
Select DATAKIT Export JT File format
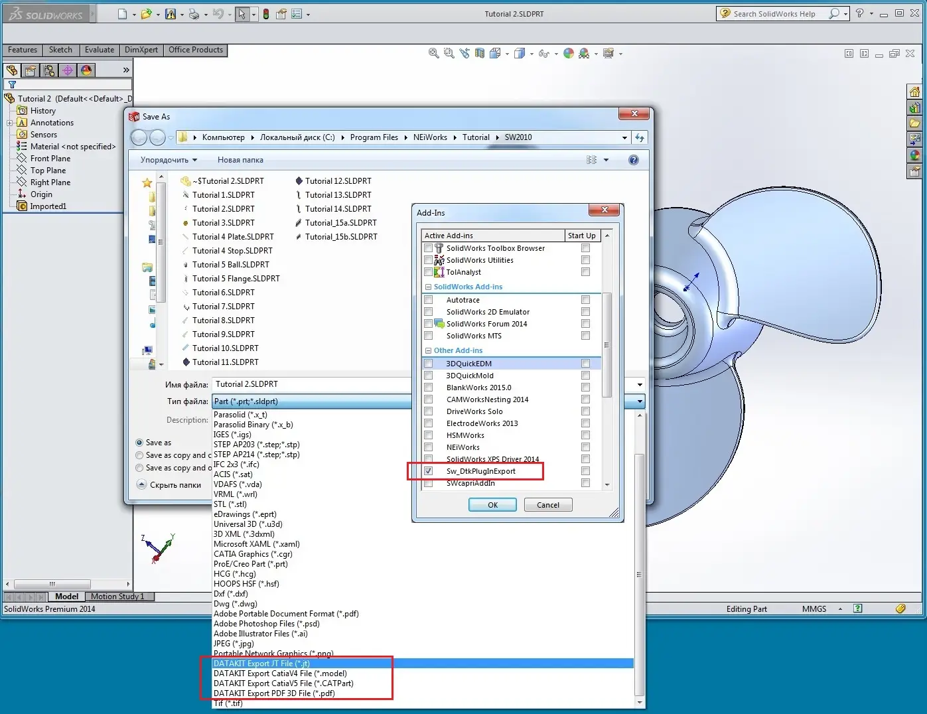pyautogui.click(x=423, y=664)
